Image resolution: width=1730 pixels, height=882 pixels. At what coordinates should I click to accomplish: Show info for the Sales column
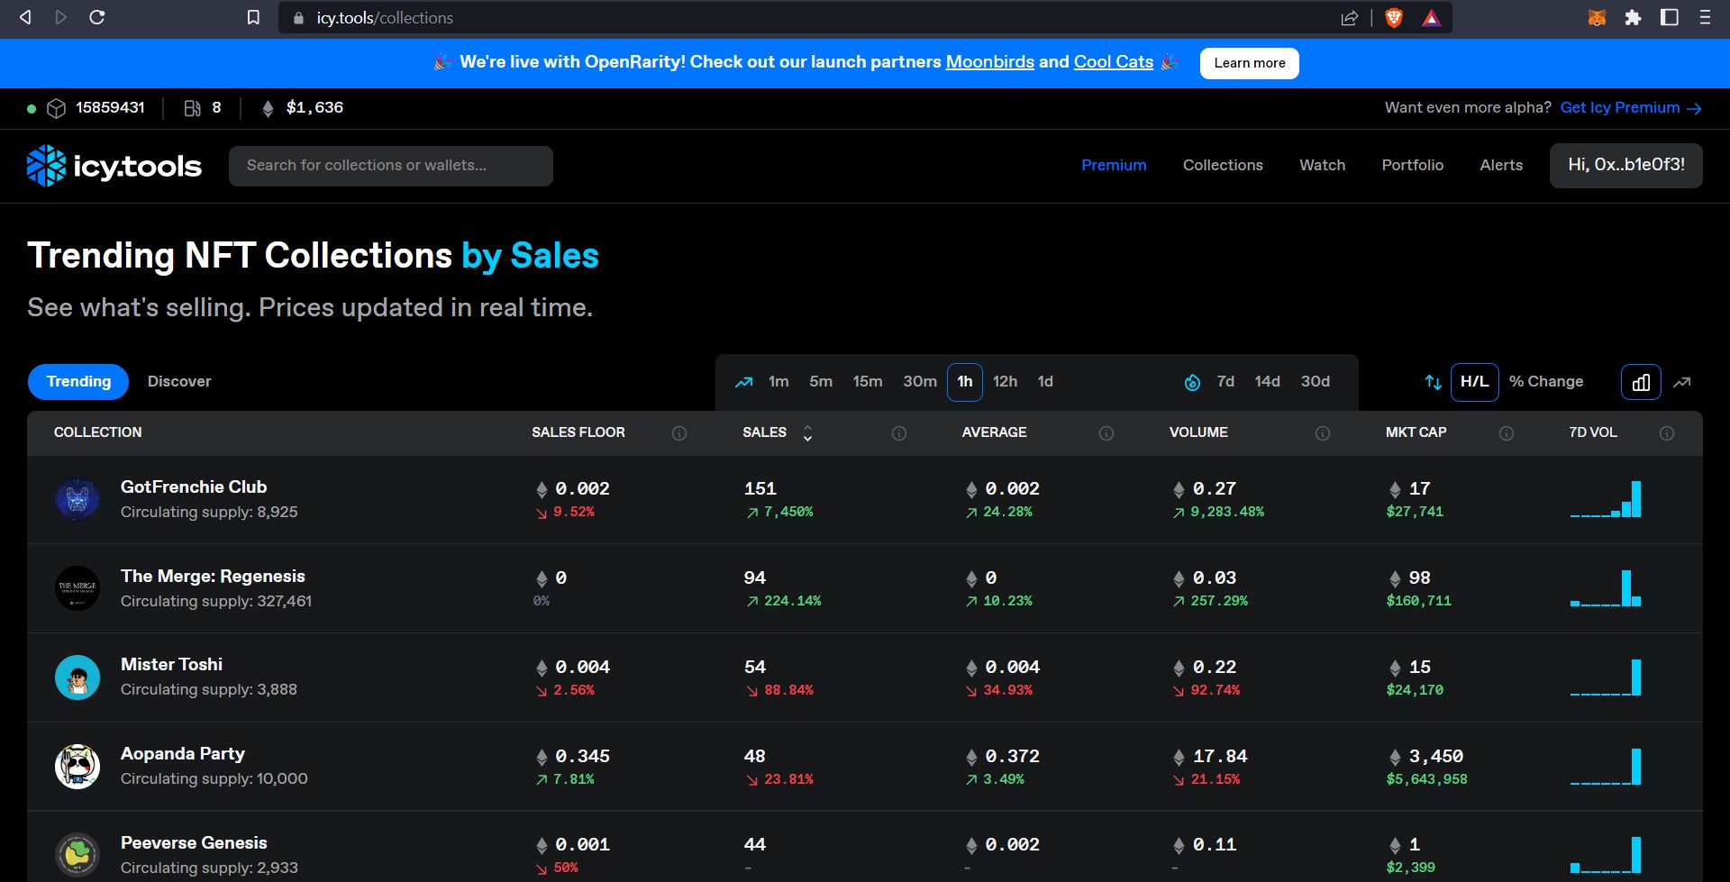click(x=899, y=433)
